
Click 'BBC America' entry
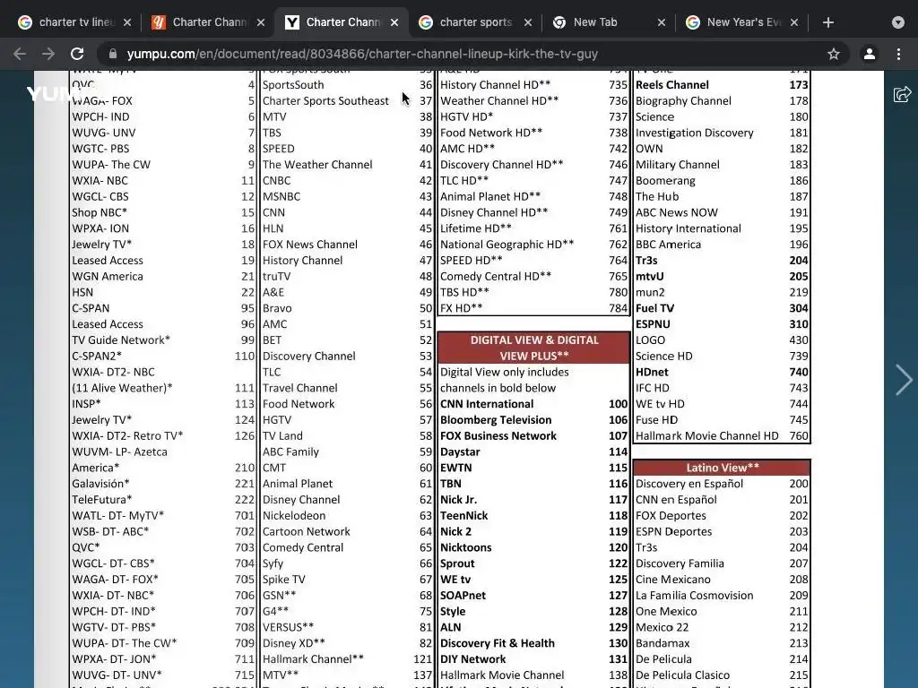pyautogui.click(x=668, y=245)
